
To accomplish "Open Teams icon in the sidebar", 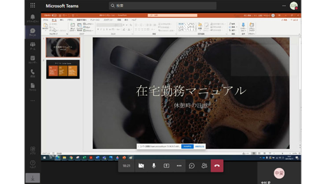I will click(x=33, y=46).
